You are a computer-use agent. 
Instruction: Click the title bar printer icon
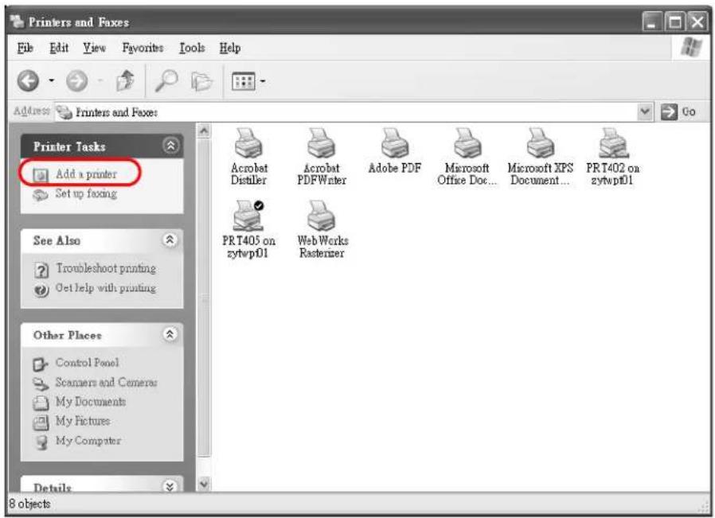click(x=18, y=21)
